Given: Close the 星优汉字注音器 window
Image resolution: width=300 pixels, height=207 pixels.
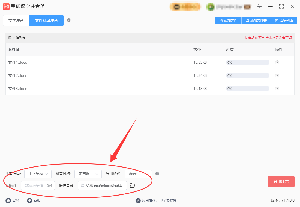Looking at the screenshot, I should [x=292, y=7].
